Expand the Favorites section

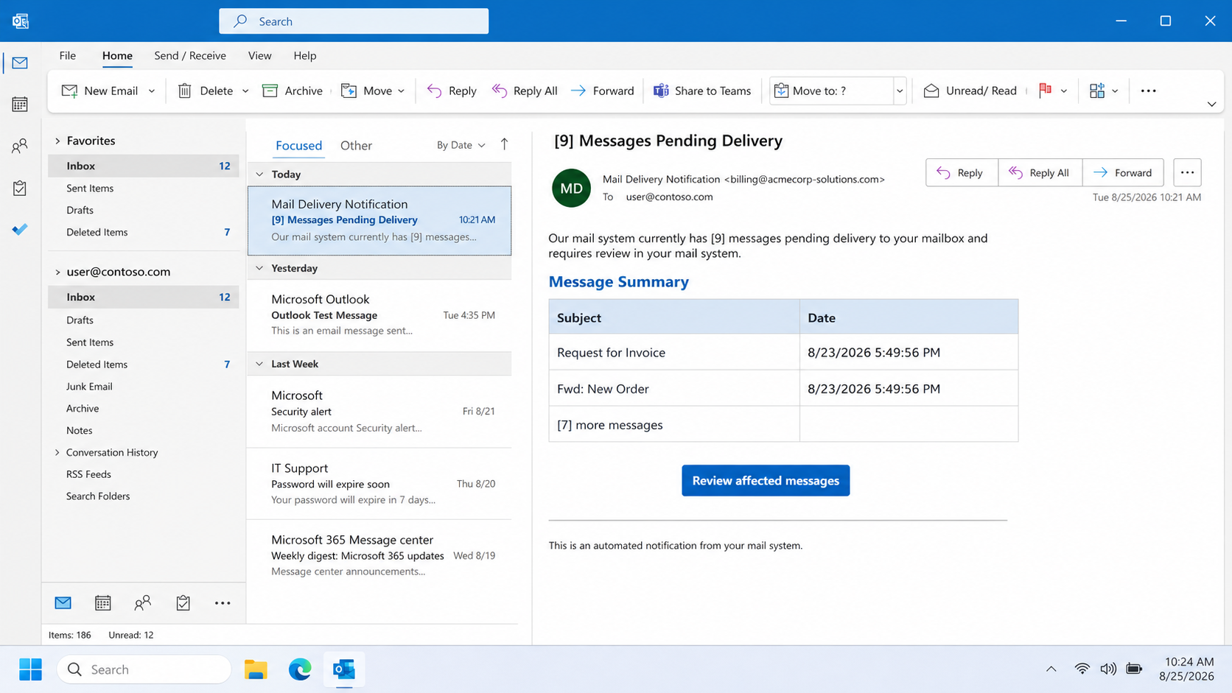[x=57, y=141]
